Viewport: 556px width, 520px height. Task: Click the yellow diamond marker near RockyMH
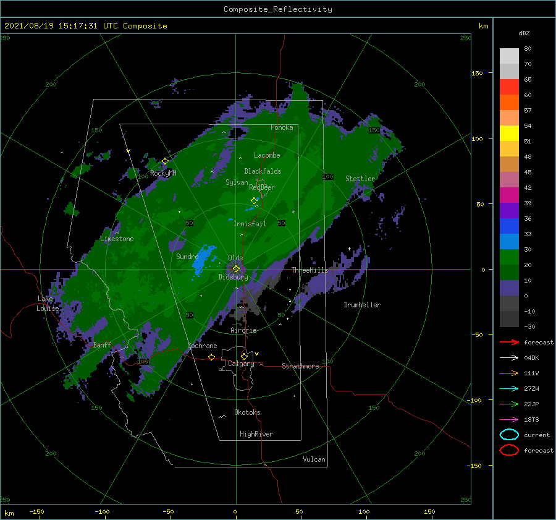tap(165, 161)
